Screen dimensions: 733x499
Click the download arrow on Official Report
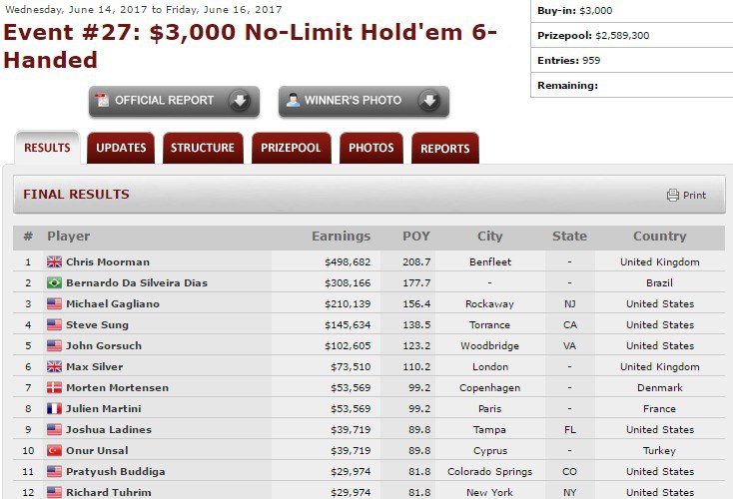pyautogui.click(x=238, y=101)
